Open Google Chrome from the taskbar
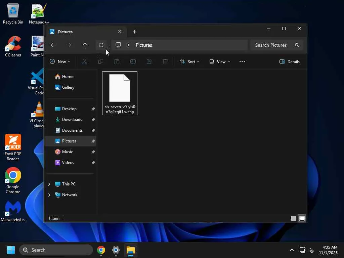Viewport: 344px width, 258px height. (x=101, y=250)
